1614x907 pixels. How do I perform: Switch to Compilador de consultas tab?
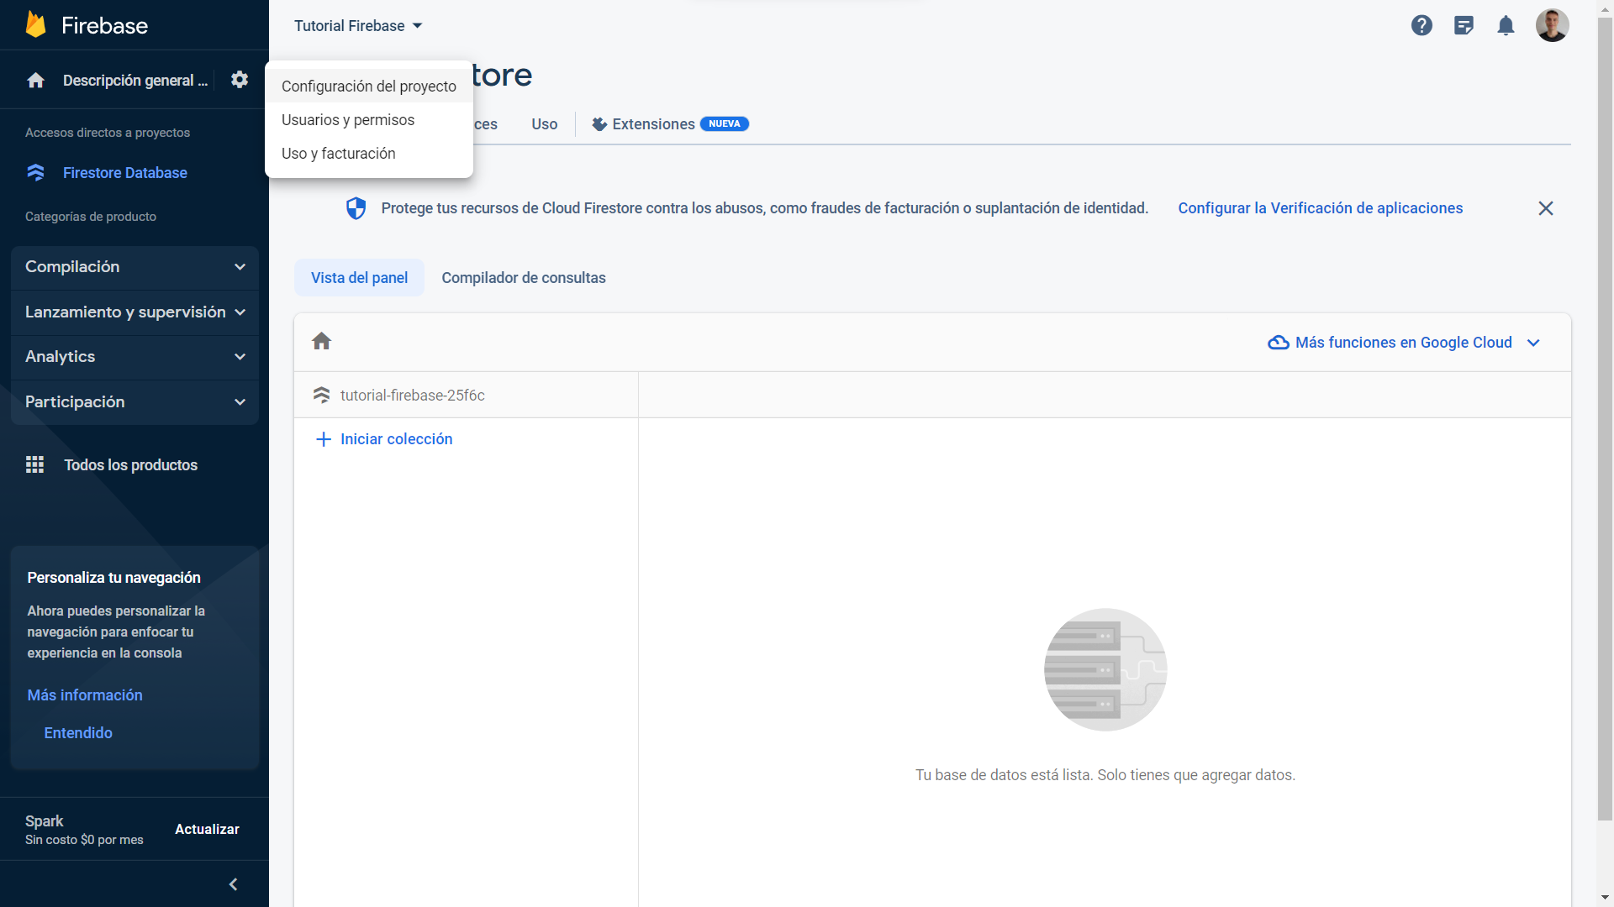(523, 277)
